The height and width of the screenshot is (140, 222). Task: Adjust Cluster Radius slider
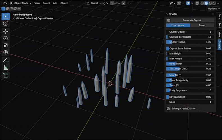click(190, 42)
